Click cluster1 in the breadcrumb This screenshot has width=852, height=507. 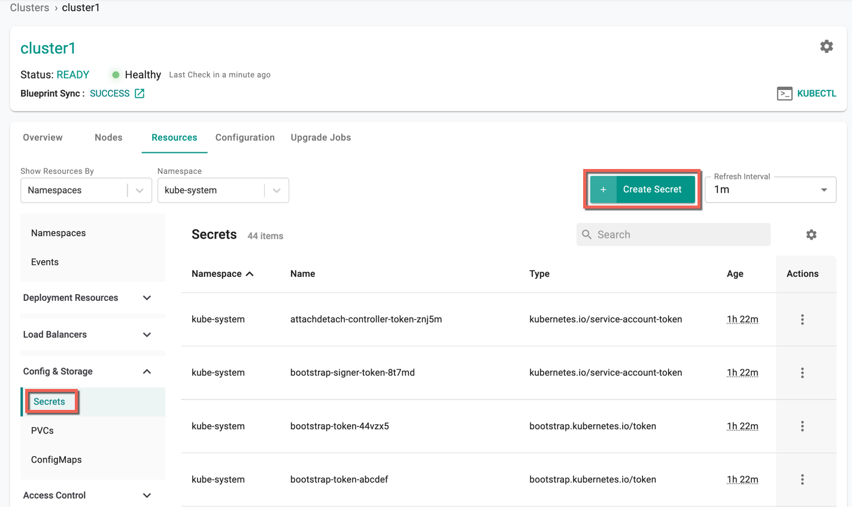[81, 8]
